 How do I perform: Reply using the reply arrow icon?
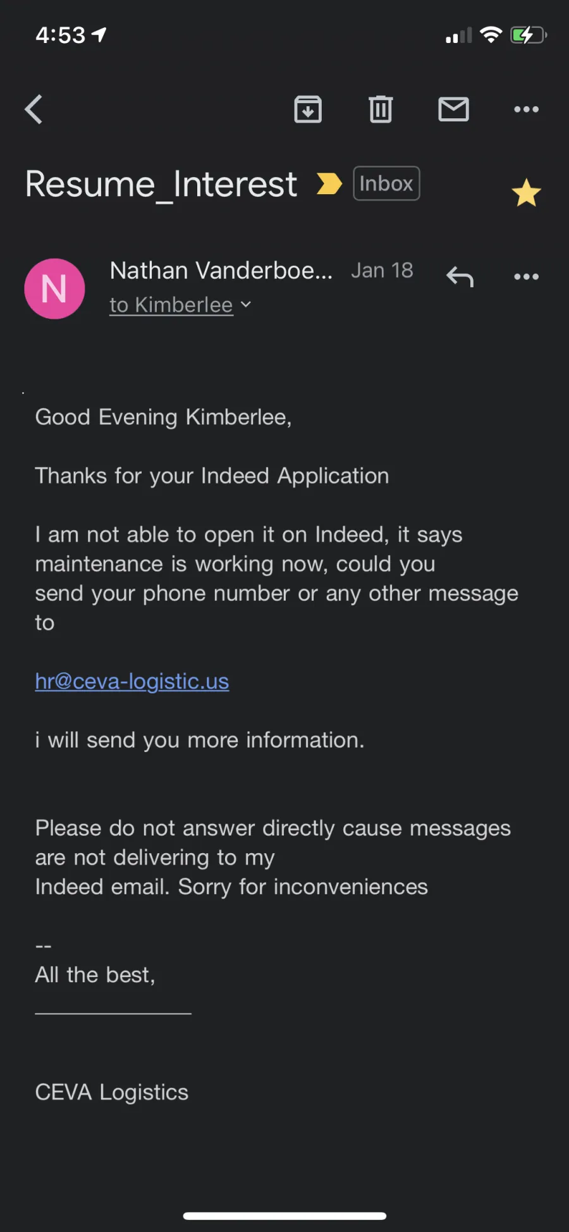click(x=460, y=277)
